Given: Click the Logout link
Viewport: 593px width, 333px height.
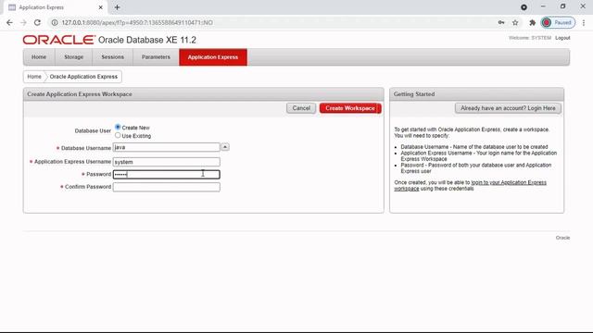Looking at the screenshot, I should (x=562, y=38).
